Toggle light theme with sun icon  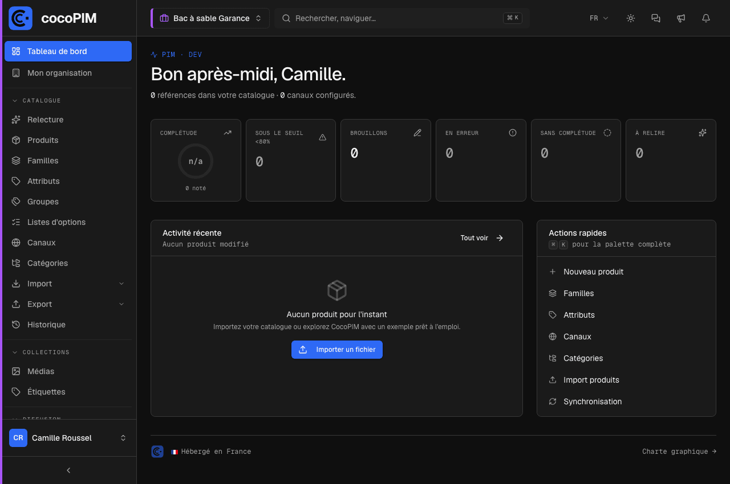coord(631,18)
